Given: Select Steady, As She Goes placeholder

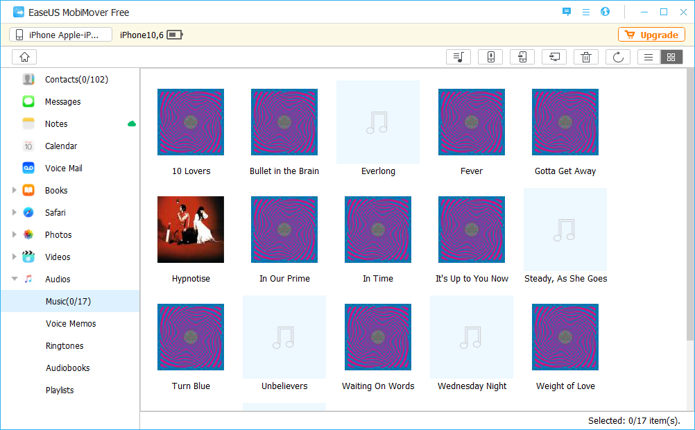Looking at the screenshot, I should [x=565, y=230].
